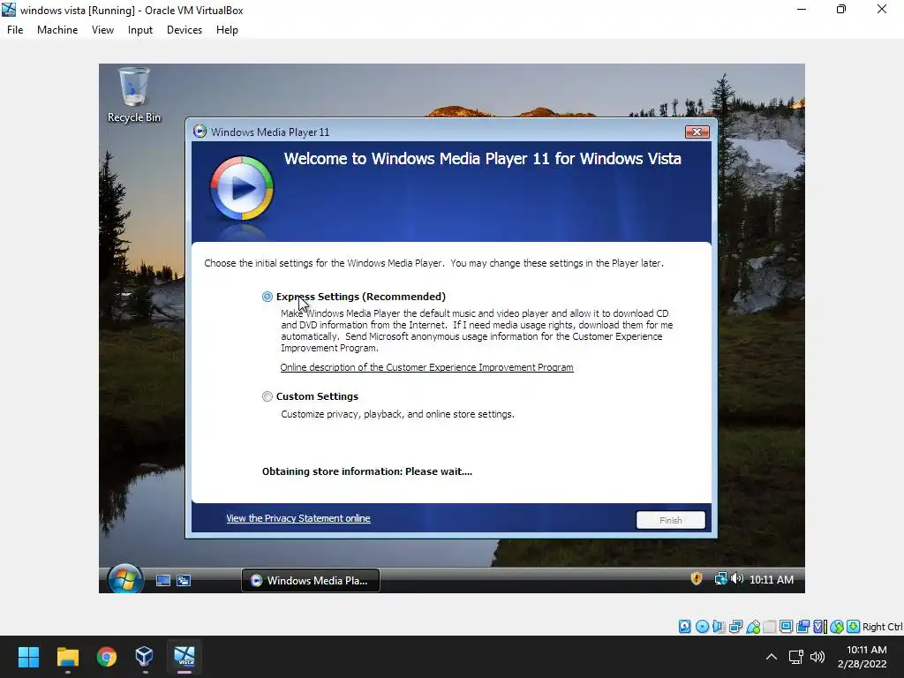
Task: Open the Recycle Bin desktop icon
Action: pos(134,95)
